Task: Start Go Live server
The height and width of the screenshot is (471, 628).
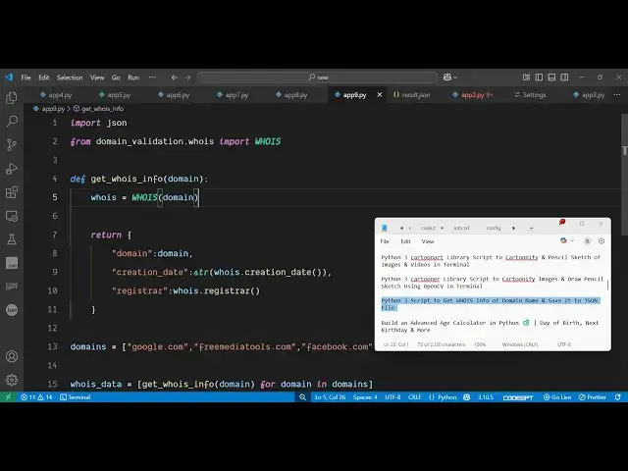Action: tap(557, 396)
